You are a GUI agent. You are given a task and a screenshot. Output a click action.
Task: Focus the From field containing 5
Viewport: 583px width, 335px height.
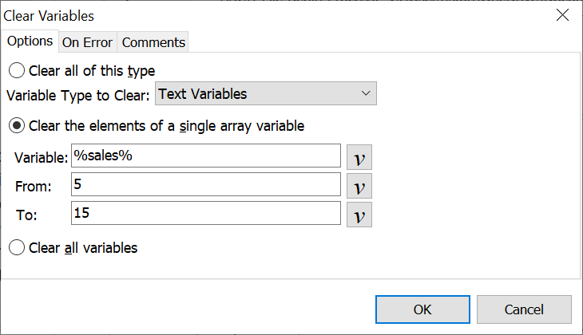coord(206,185)
